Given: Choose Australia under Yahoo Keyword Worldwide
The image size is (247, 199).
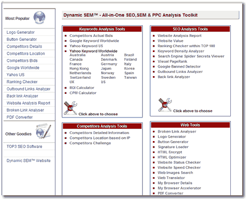Looking at the screenshot, I should [77, 55].
